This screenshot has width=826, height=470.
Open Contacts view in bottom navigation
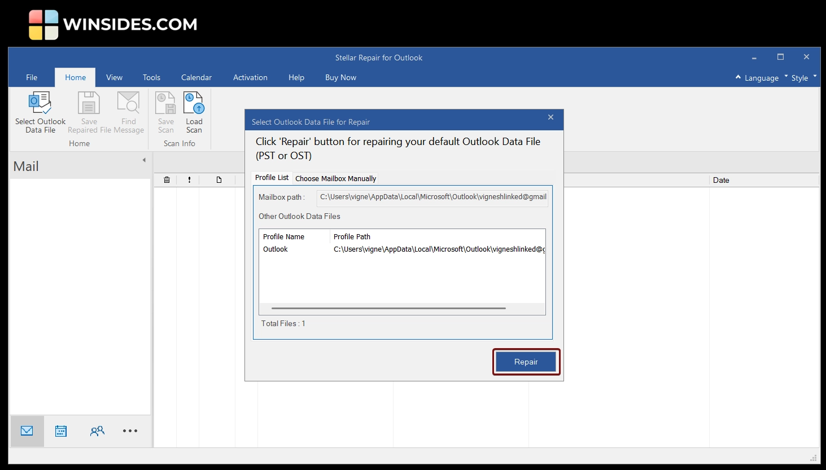click(97, 431)
